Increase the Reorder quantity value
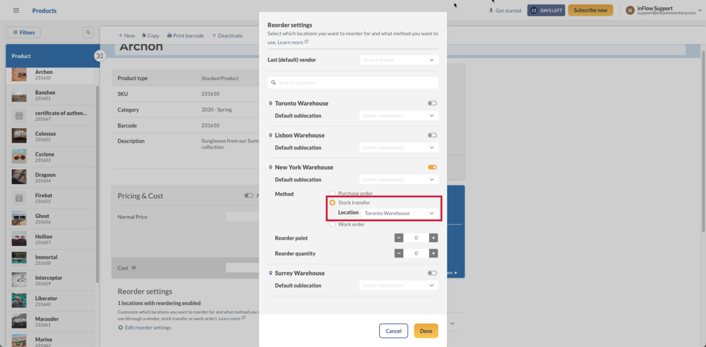The width and height of the screenshot is (706, 347). click(x=434, y=254)
